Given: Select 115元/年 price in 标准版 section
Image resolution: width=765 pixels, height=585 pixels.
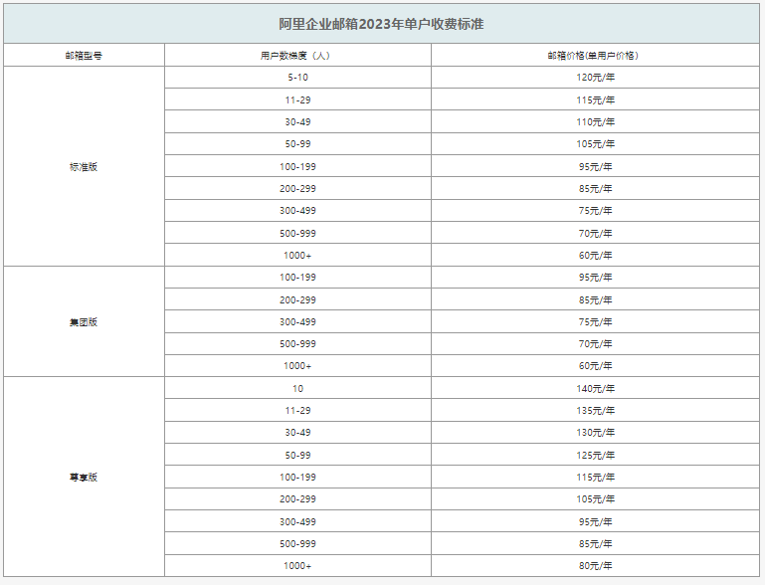Looking at the screenshot, I should click(595, 100).
